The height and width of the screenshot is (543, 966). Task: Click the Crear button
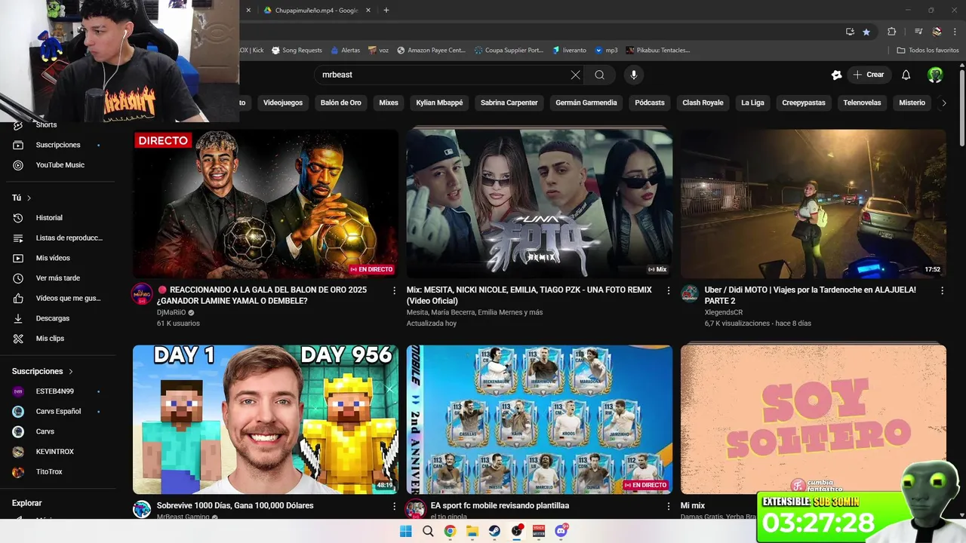[868, 75]
